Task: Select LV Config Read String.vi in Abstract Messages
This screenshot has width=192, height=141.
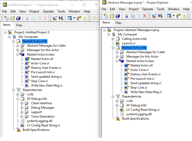Action: pos(143,110)
